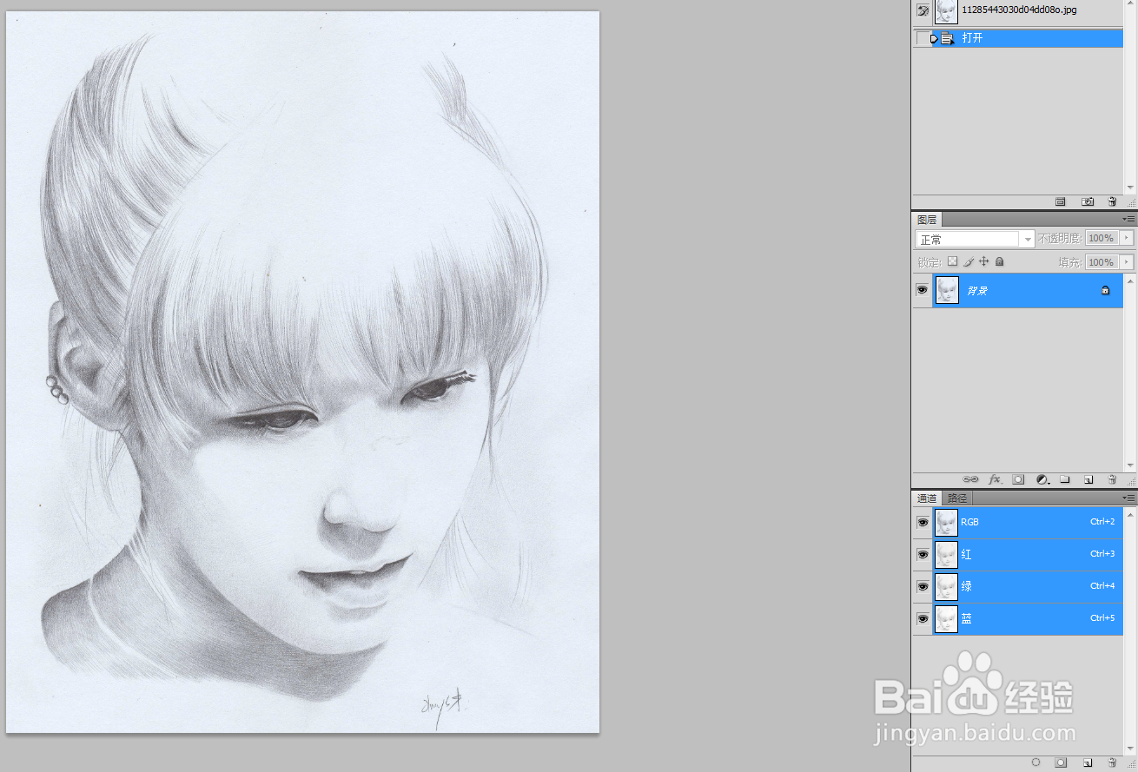Image resolution: width=1138 pixels, height=772 pixels.
Task: Click the history snapshot thumbnail
Action: (946, 11)
